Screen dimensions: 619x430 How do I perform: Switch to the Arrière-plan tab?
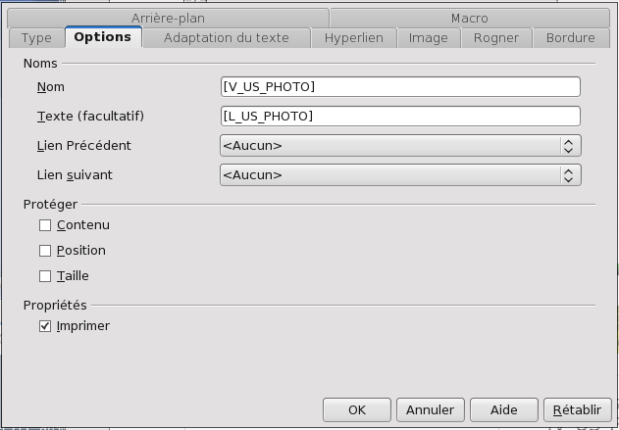[x=168, y=19]
